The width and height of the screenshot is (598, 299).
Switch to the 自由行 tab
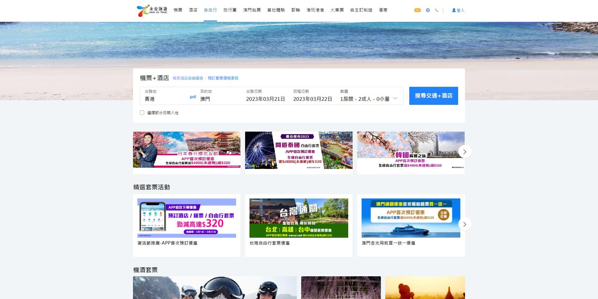click(x=211, y=10)
